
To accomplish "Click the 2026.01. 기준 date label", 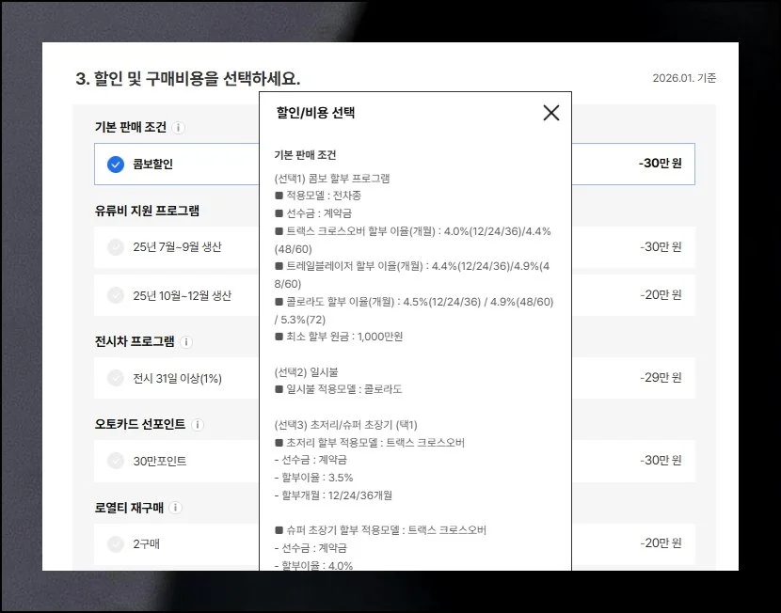I will pyautogui.click(x=684, y=78).
